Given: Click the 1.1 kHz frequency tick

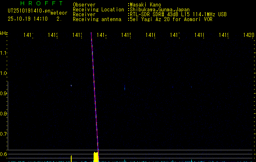Looking at the screenshot, I should [4, 53].
